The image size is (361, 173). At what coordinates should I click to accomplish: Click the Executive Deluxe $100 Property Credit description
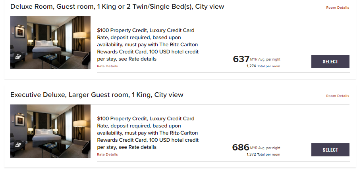[x=148, y=133]
